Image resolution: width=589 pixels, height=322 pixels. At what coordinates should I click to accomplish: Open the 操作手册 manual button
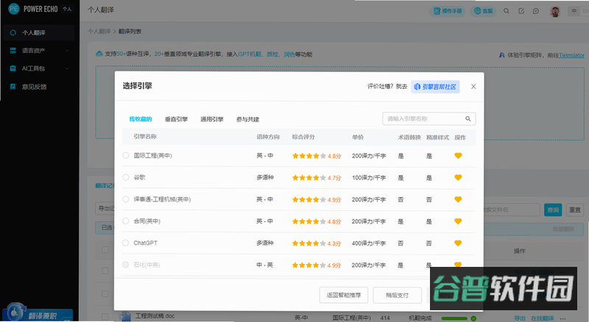point(448,11)
